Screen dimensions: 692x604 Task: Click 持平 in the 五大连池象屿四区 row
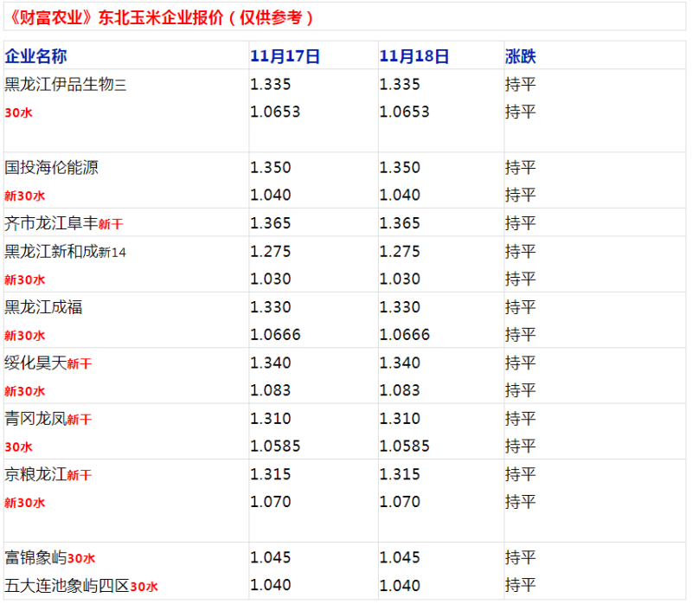coord(521,586)
